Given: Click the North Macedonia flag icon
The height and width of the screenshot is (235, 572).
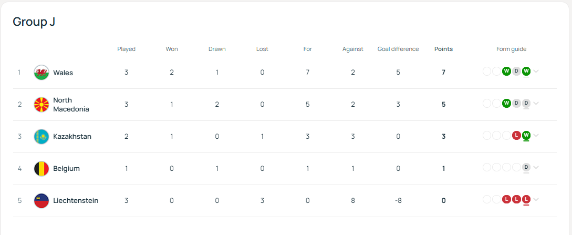Looking at the screenshot, I should pos(41,105).
